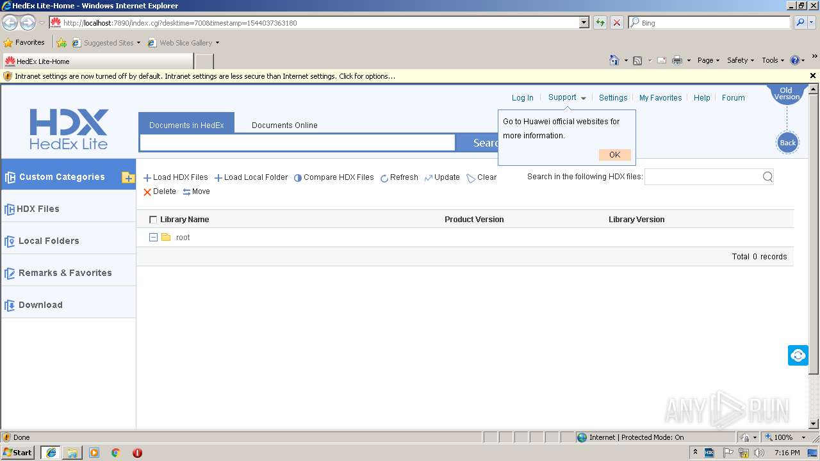Image resolution: width=820 pixels, height=461 pixels.
Task: Click the Delete toolbar item
Action: (160, 191)
